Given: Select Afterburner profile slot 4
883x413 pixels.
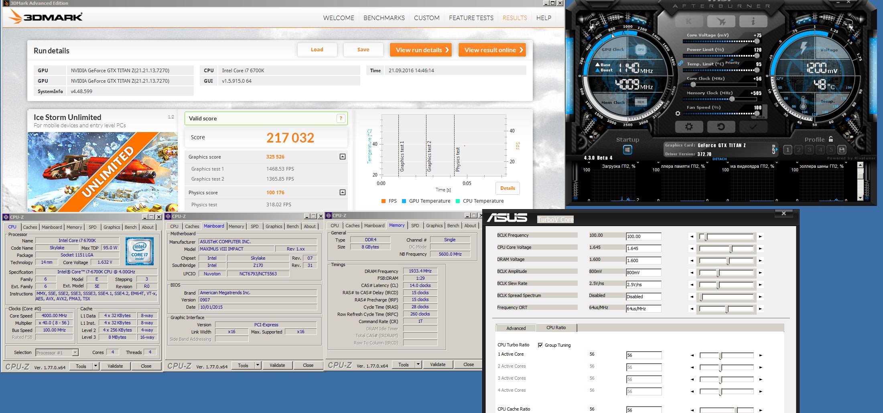Looking at the screenshot, I should [x=820, y=150].
